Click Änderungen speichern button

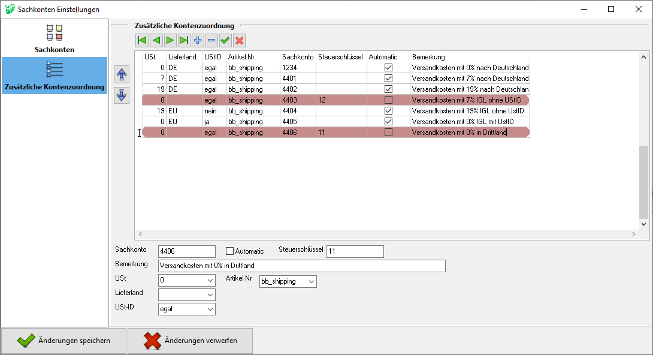click(64, 341)
